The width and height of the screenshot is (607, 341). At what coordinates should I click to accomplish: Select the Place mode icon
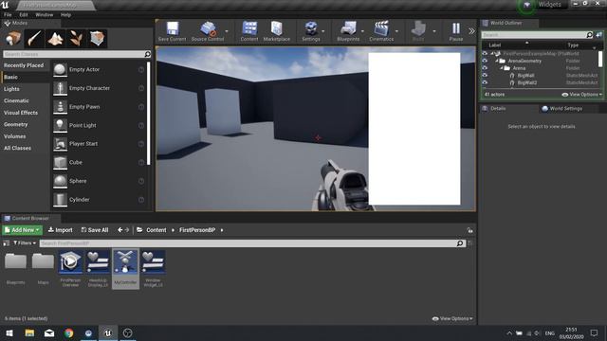[x=13, y=38]
